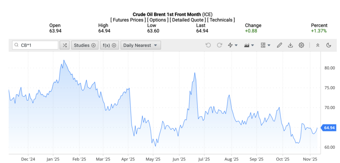
Task: Click the Nov '25 date axis label
Action: 310,159
